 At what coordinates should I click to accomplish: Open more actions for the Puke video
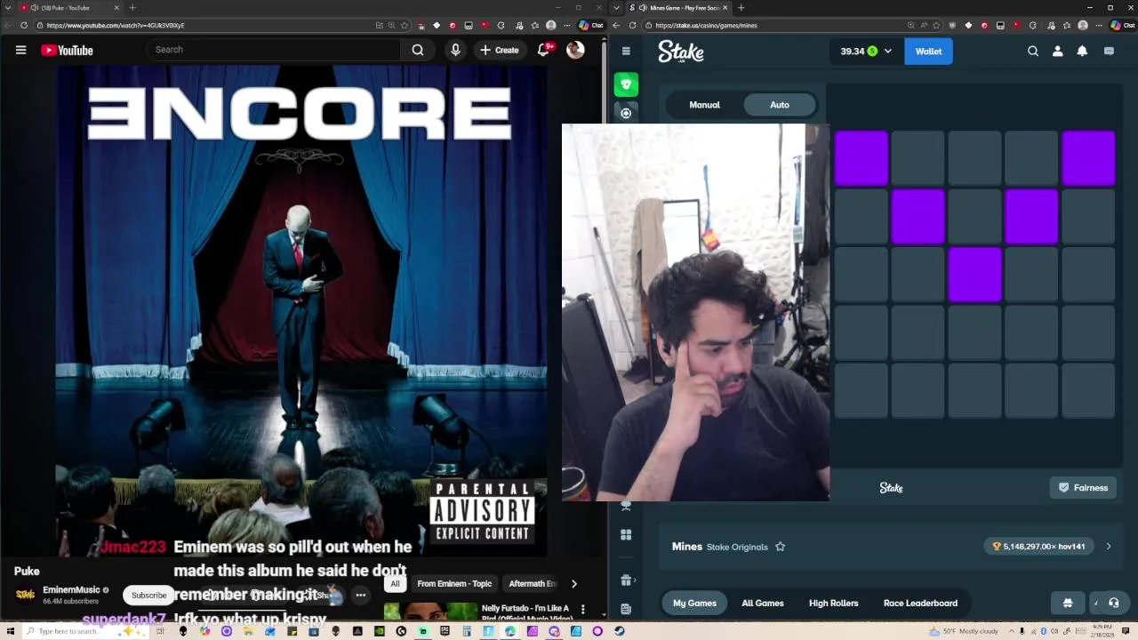(x=360, y=595)
